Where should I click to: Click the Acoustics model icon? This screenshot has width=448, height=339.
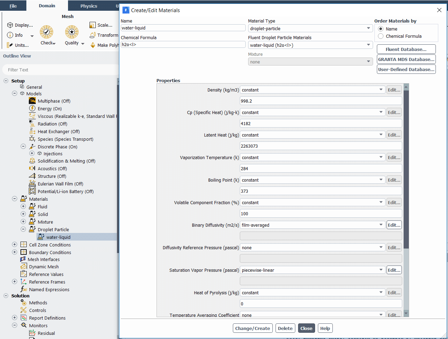click(32, 168)
